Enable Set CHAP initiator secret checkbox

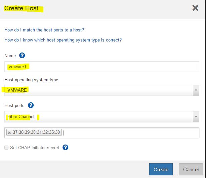[x=6, y=148]
